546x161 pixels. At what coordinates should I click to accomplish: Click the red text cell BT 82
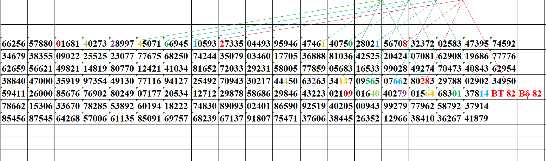click(503, 94)
